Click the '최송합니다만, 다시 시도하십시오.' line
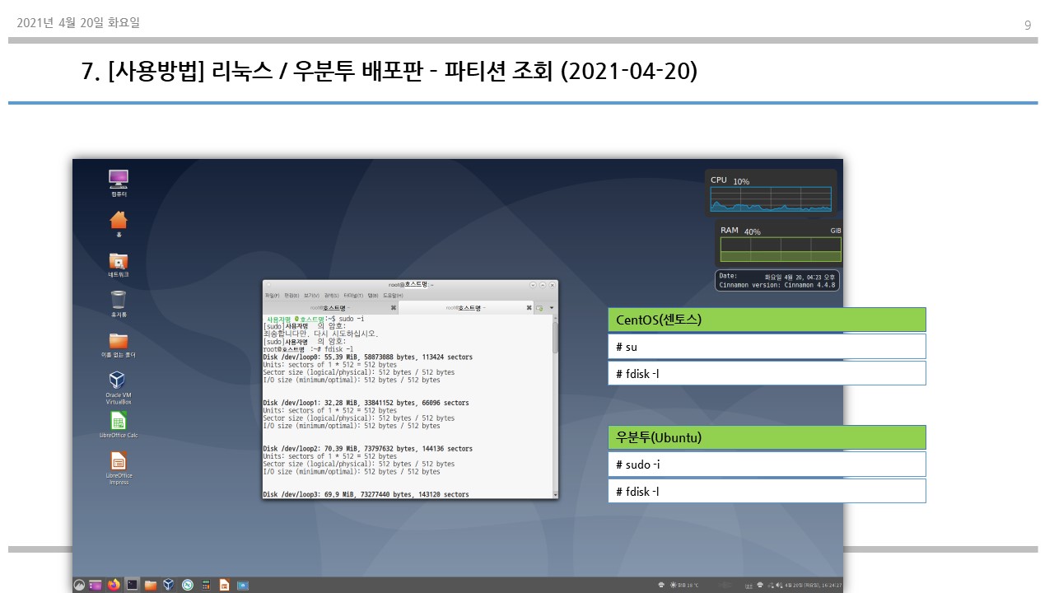The image size is (1054, 593). pos(321,334)
